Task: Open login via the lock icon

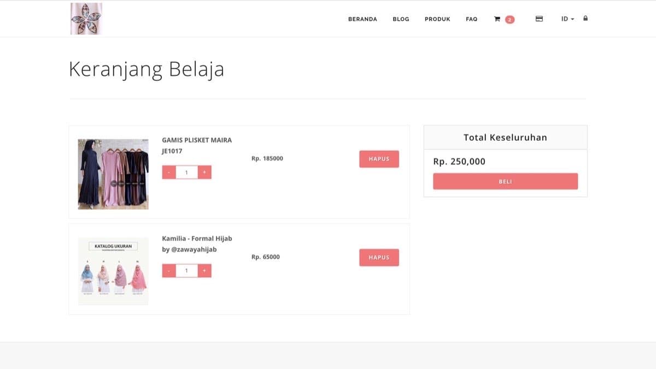Action: coord(585,19)
